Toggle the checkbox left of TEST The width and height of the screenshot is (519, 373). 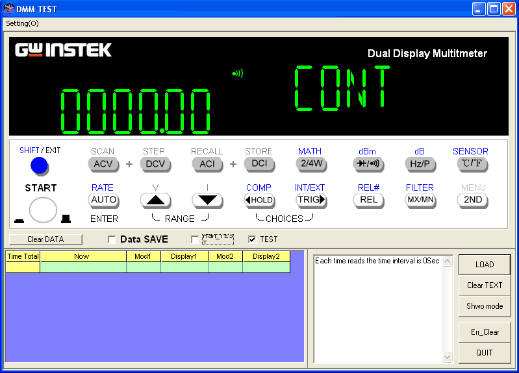click(x=195, y=239)
